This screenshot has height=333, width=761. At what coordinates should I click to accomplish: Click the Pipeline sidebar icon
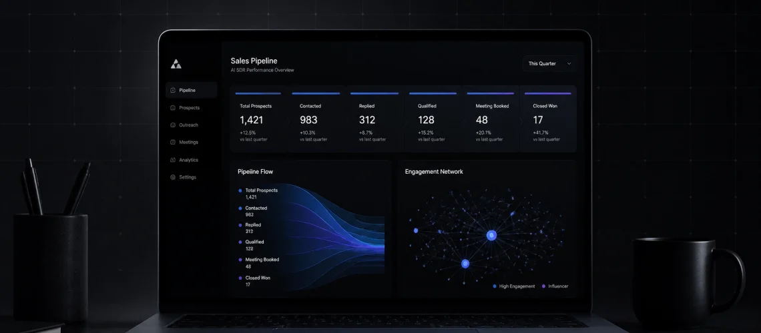click(173, 91)
